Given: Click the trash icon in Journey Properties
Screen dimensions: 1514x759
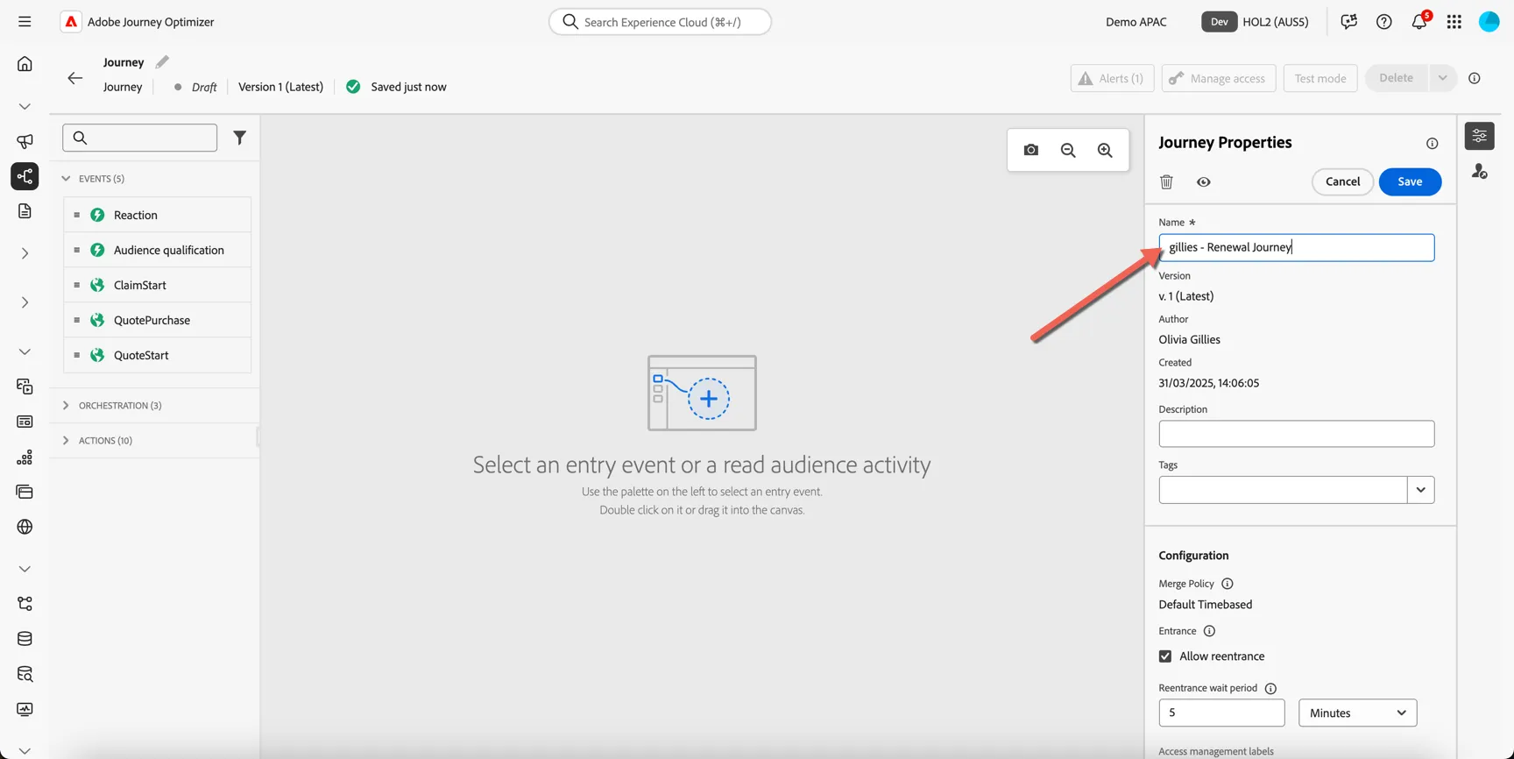Looking at the screenshot, I should (x=1166, y=181).
